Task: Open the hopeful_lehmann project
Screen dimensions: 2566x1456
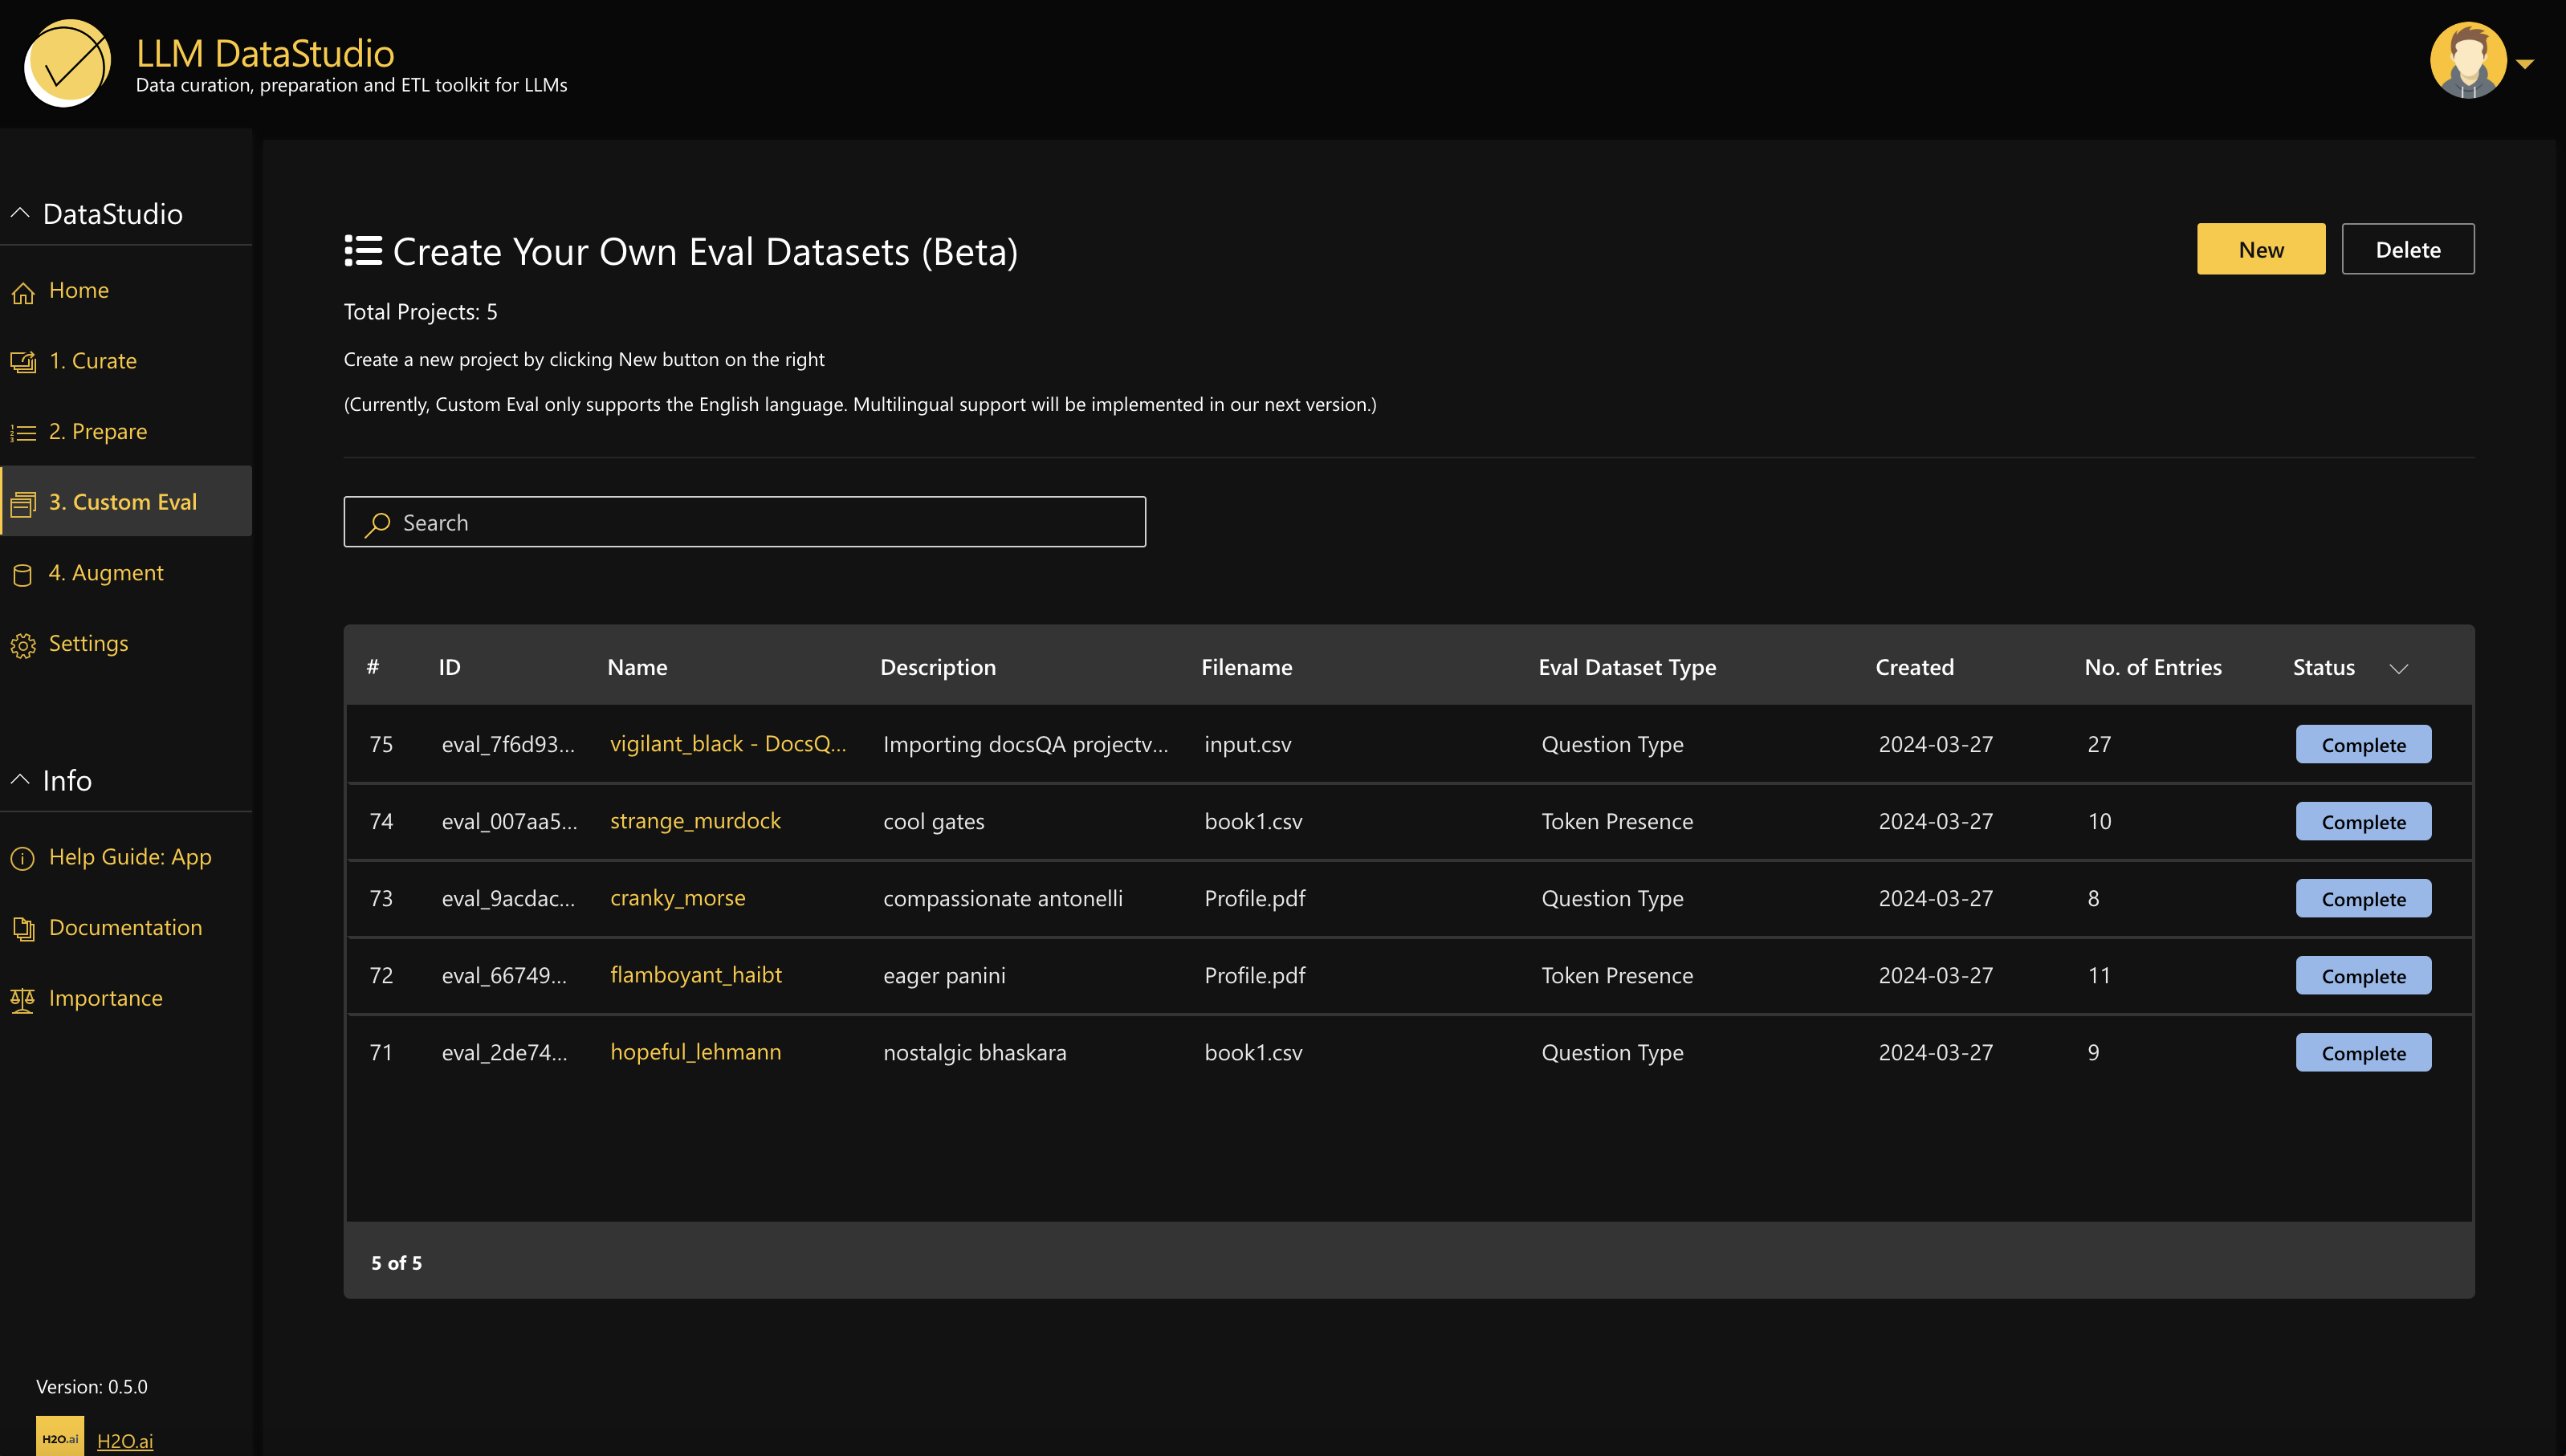Action: [696, 1052]
